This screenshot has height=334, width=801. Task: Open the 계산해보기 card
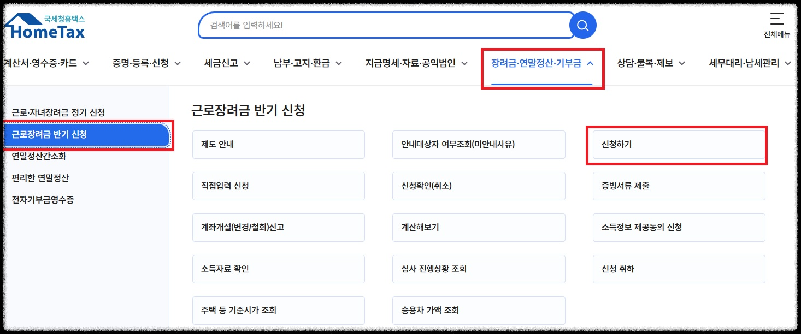click(x=478, y=228)
